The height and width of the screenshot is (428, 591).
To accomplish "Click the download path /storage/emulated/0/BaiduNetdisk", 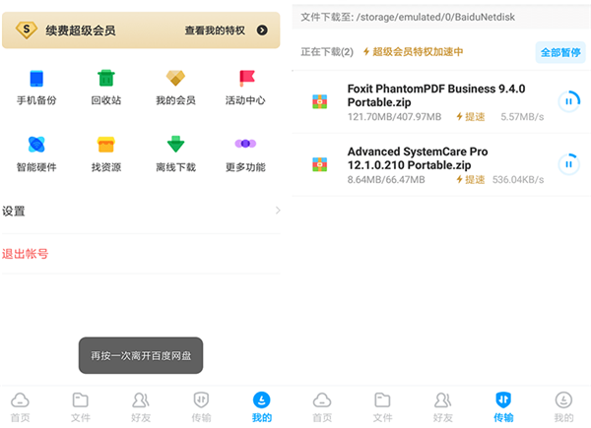I will (435, 17).
